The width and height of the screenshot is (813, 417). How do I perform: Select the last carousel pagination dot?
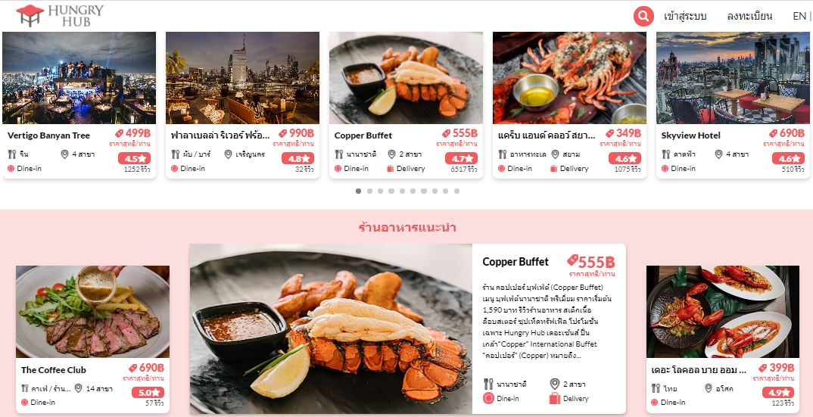456,191
